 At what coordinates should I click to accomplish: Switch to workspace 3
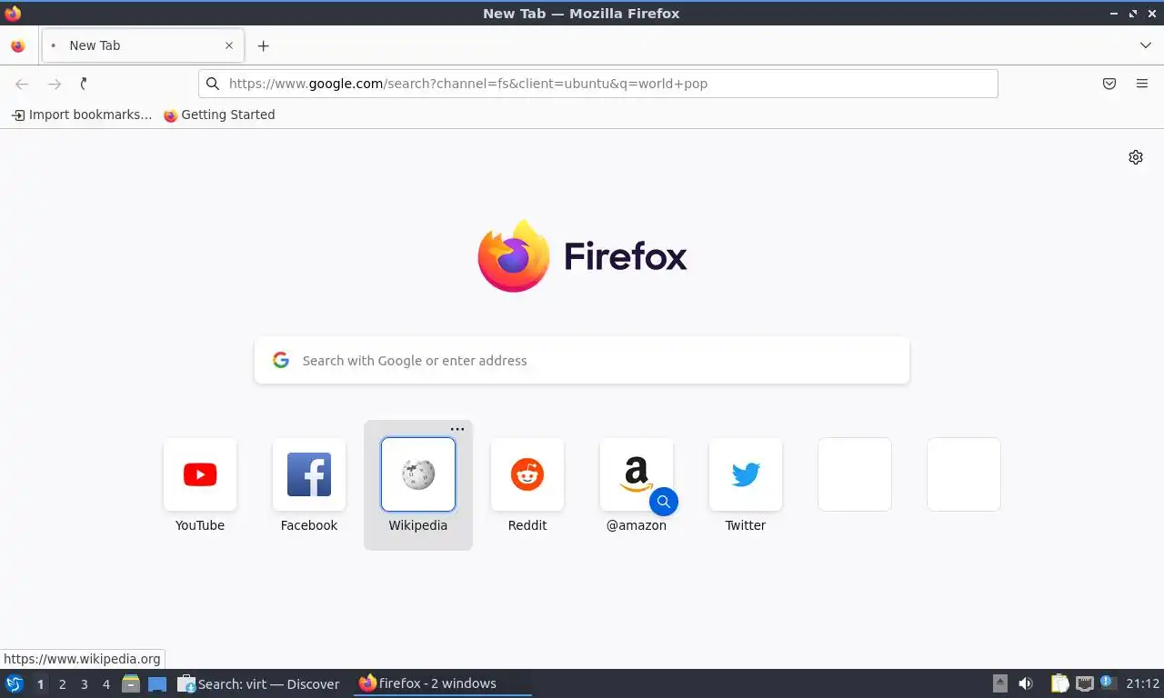click(x=84, y=684)
